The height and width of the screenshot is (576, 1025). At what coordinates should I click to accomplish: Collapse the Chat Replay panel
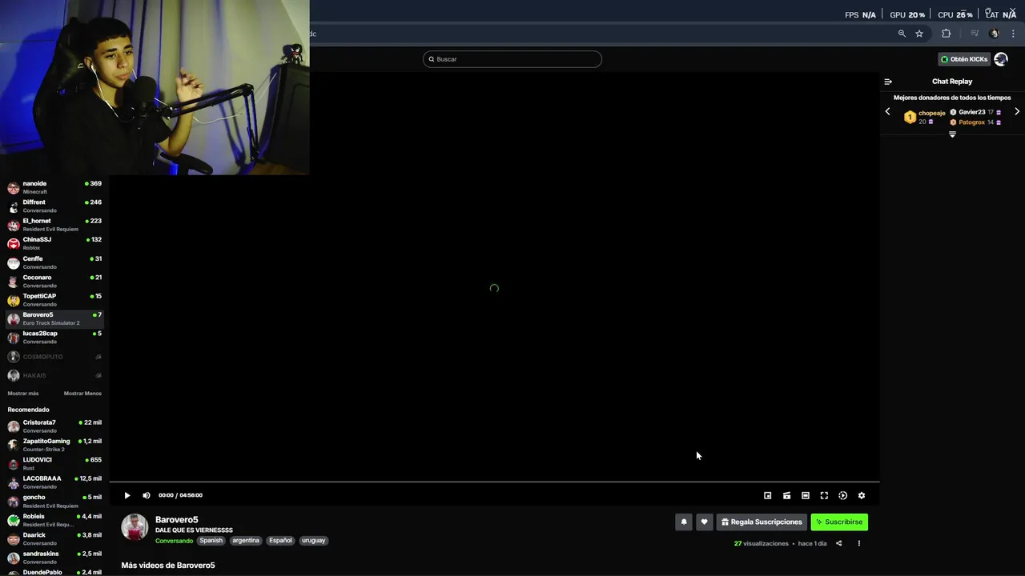[x=888, y=82]
